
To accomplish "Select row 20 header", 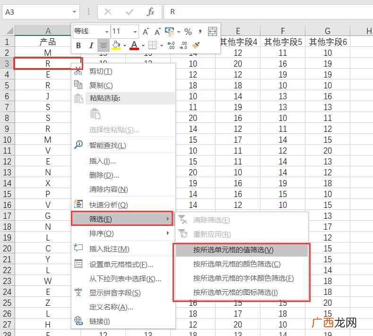I will [7, 248].
